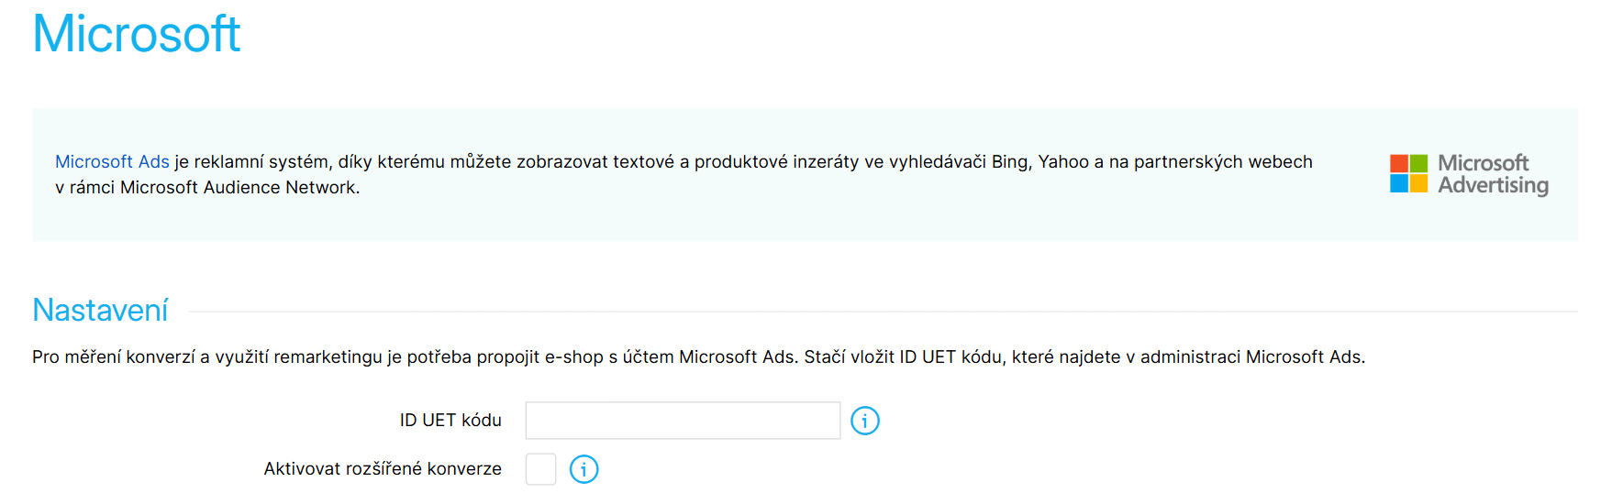This screenshot has height=504, width=1612.
Task: Enable the Aktivovat rozšířené konverze checkbox
Action: point(540,469)
